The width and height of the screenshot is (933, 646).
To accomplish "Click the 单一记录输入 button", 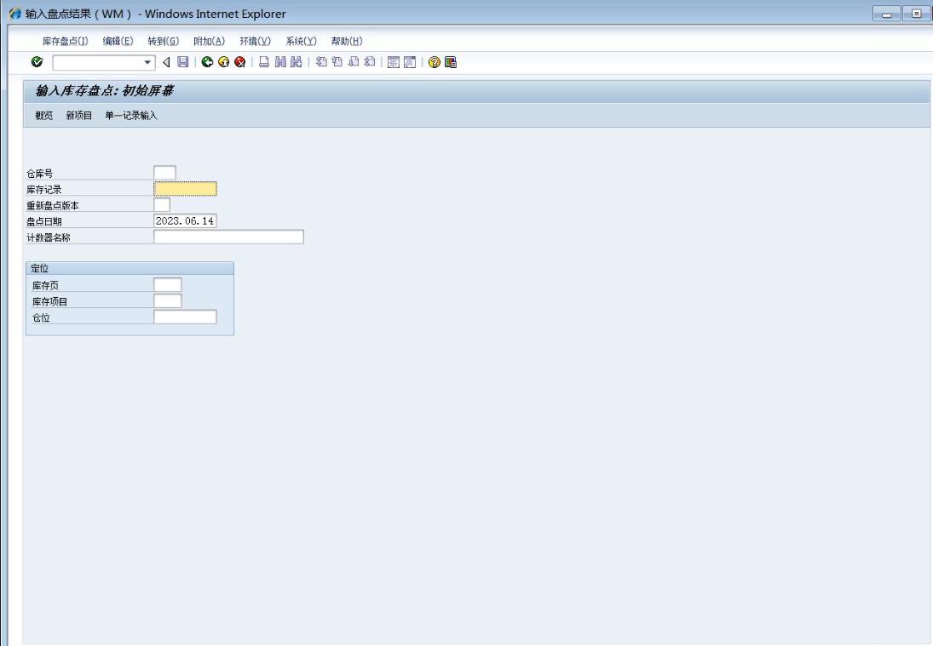I will (131, 116).
